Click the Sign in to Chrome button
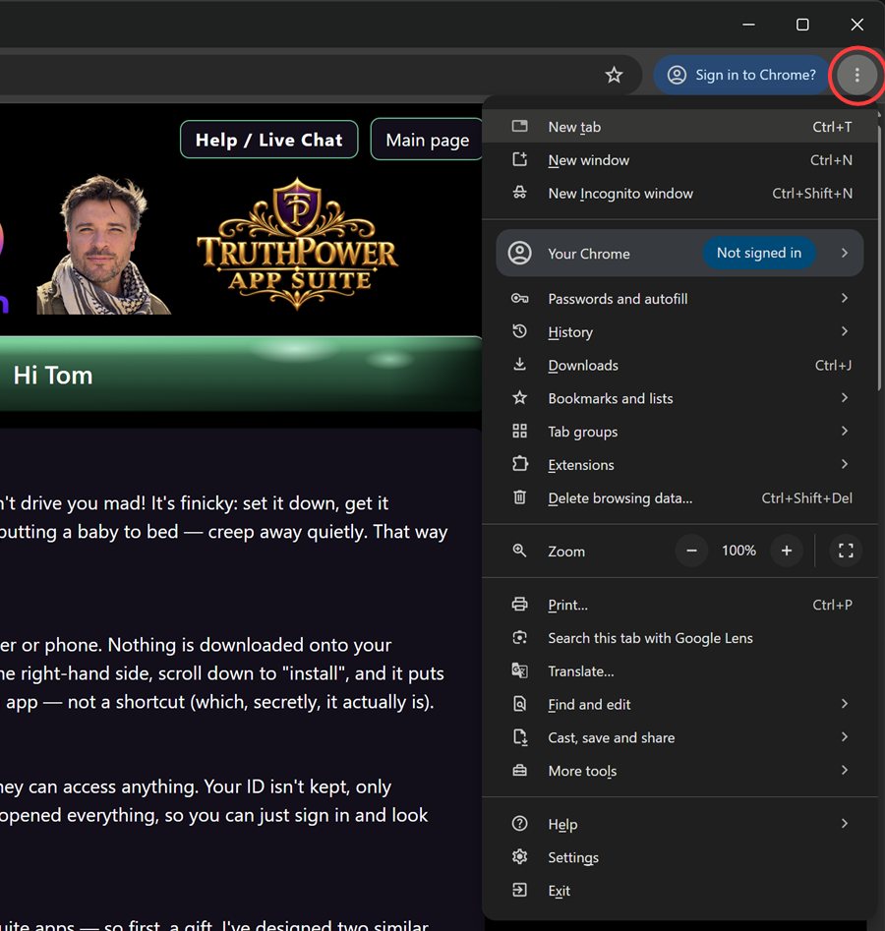 (x=741, y=75)
